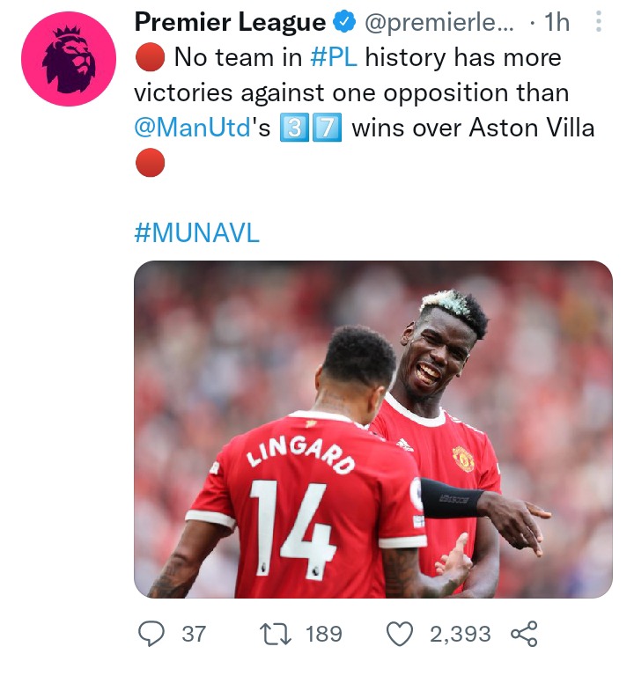
Task: Click the 1h timestamp
Action: (557, 22)
